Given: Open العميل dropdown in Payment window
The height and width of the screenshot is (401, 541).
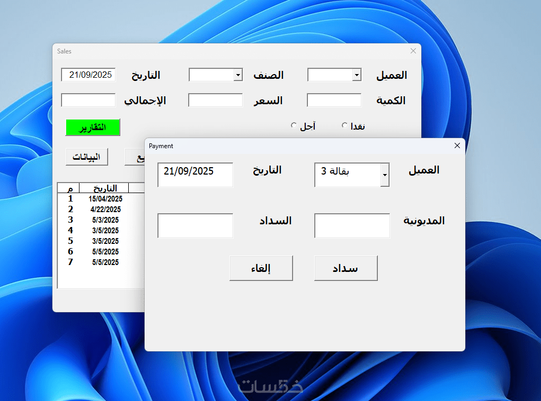Looking at the screenshot, I should [385, 175].
